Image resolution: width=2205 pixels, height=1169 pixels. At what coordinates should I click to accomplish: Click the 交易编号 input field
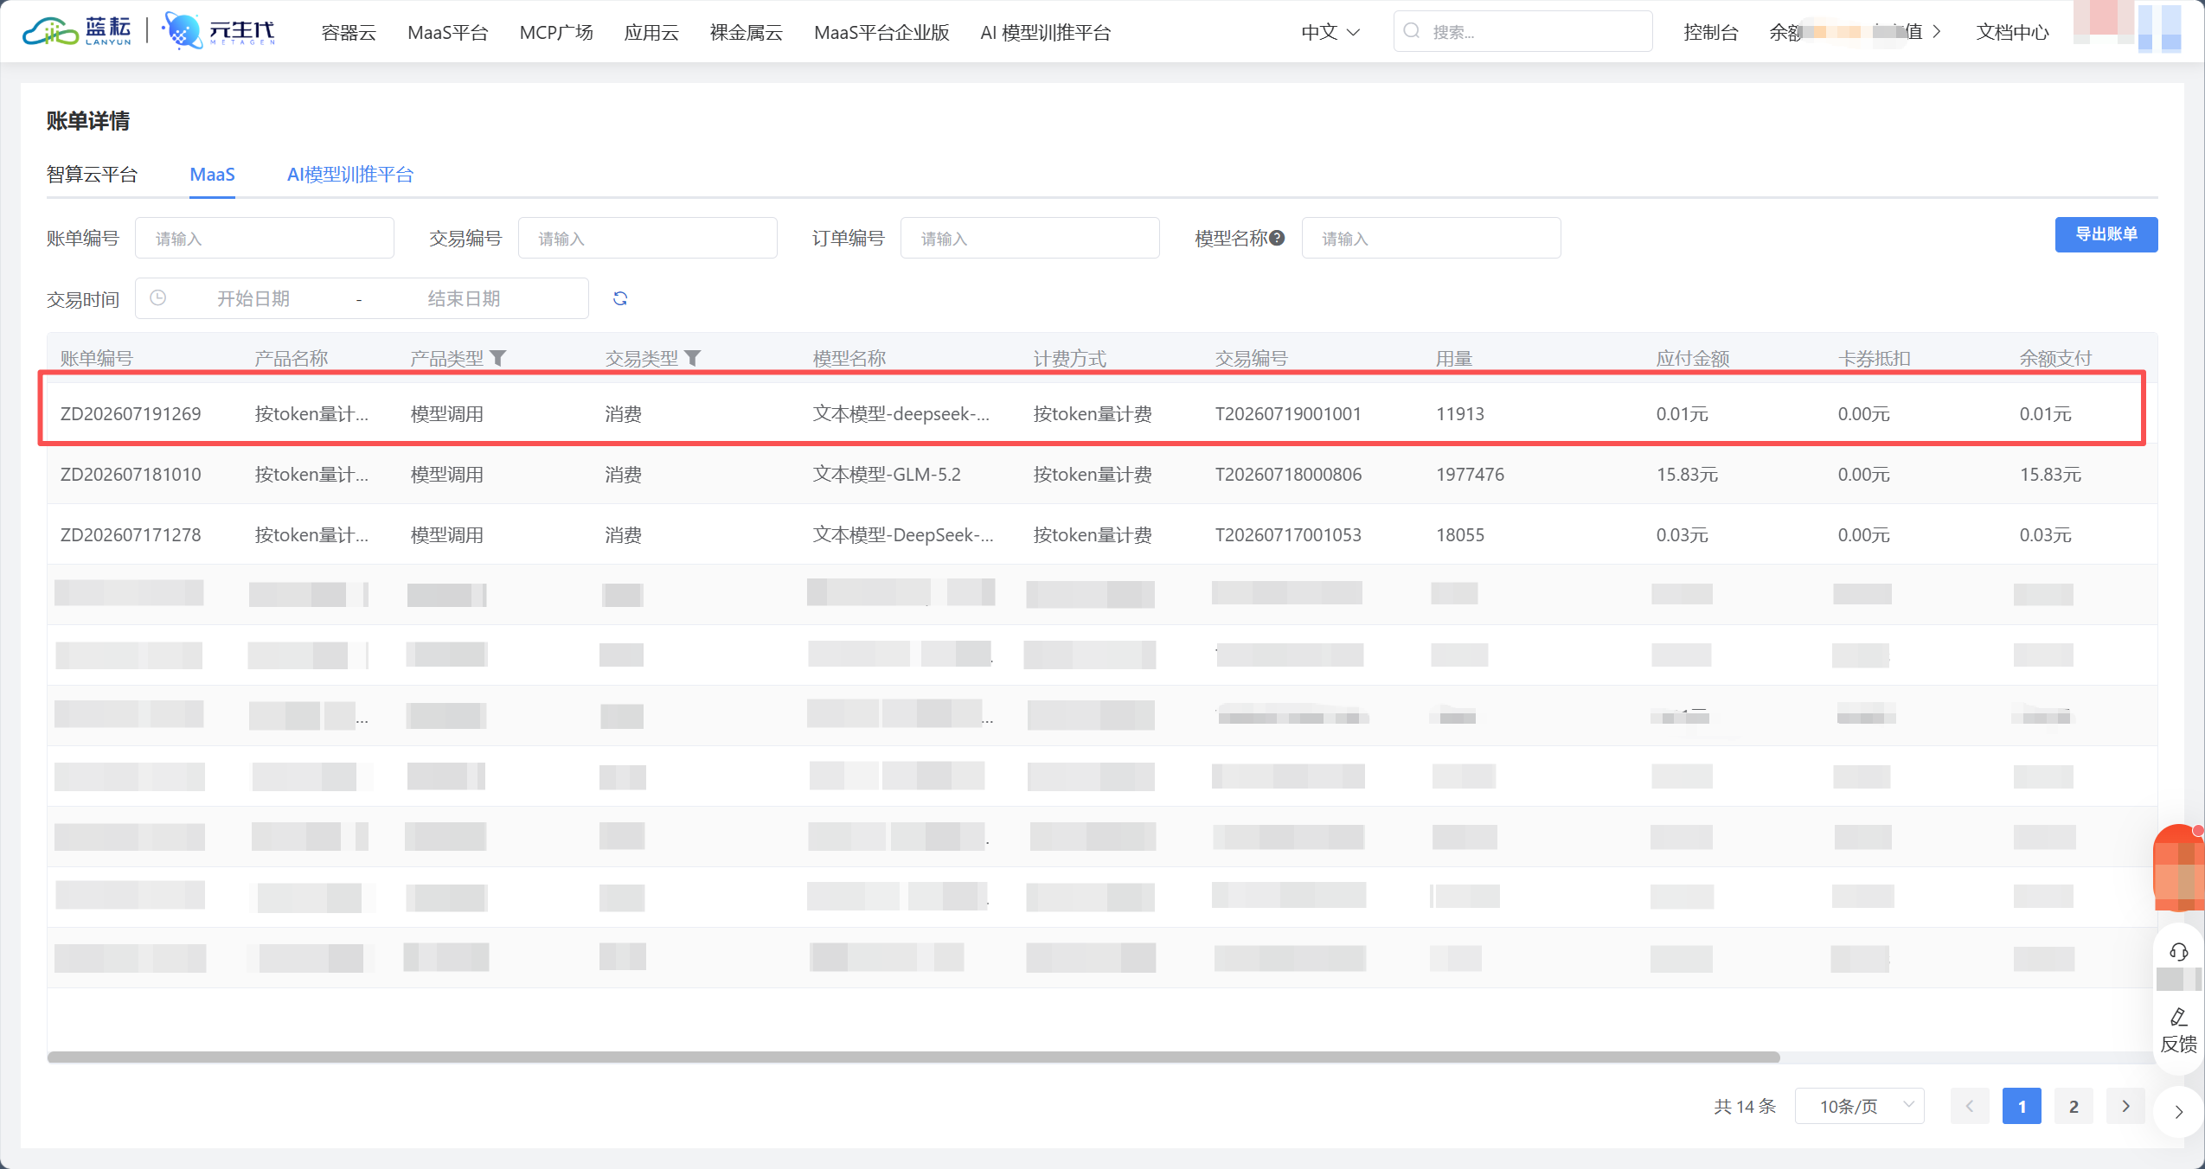pos(647,238)
